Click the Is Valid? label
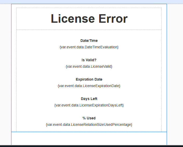The width and height of the screenshot is (183, 147). point(89,60)
